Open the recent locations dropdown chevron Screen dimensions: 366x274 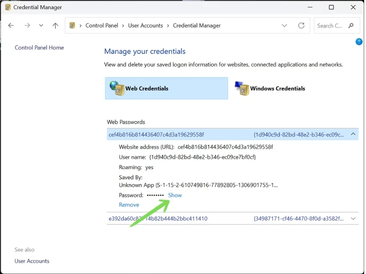coord(41,26)
